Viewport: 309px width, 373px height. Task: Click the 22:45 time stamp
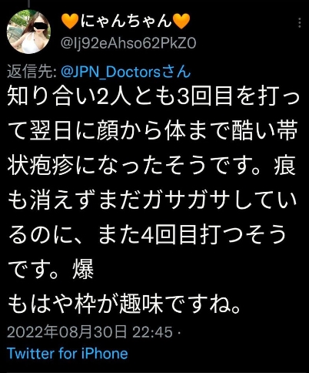(x=153, y=332)
